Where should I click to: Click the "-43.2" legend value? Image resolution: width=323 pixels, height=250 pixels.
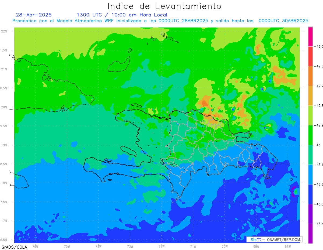pyautogui.click(x=319, y=184)
